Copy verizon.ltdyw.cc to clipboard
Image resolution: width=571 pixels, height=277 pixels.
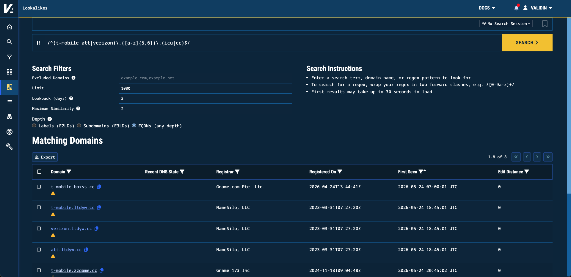pos(96,229)
